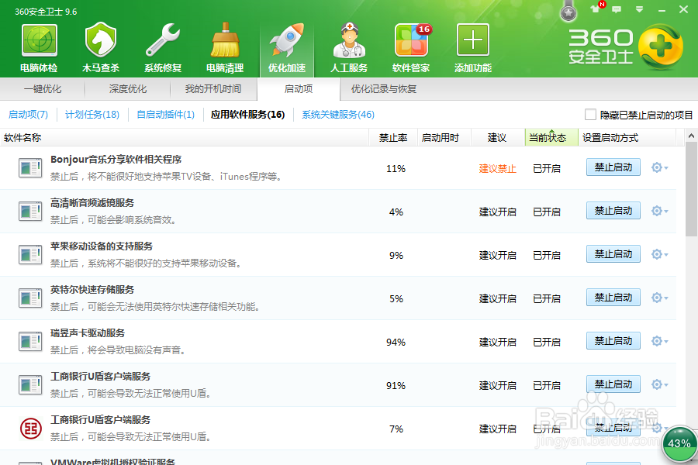Open 软件管家 with the 16 badge
Viewport: 698px width, 465px height.
410,46
